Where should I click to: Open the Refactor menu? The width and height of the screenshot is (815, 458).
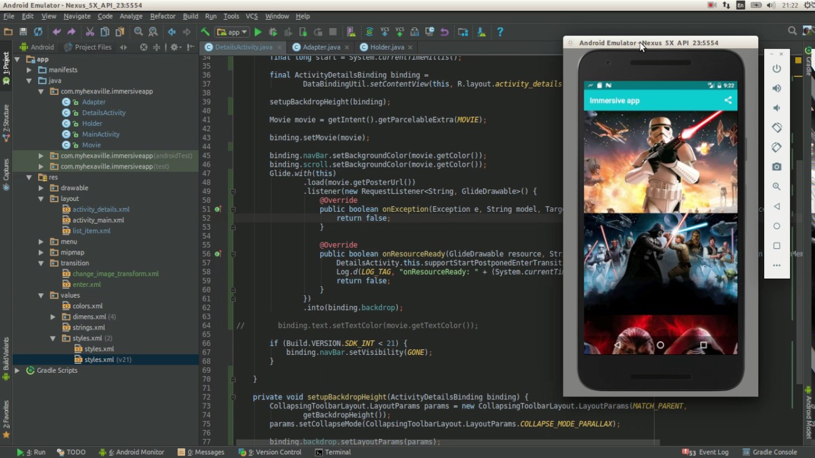pos(162,16)
